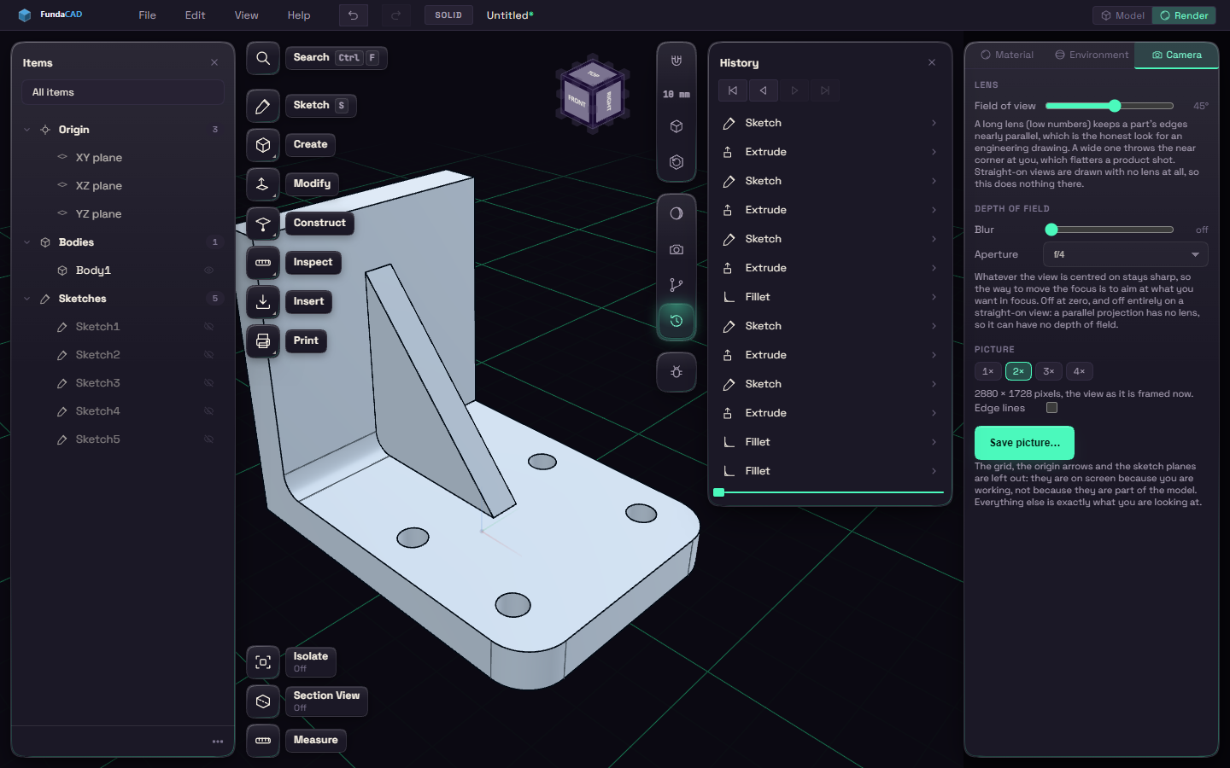The width and height of the screenshot is (1230, 768).
Task: Click the branch icon in side strip
Action: pyautogui.click(x=676, y=285)
